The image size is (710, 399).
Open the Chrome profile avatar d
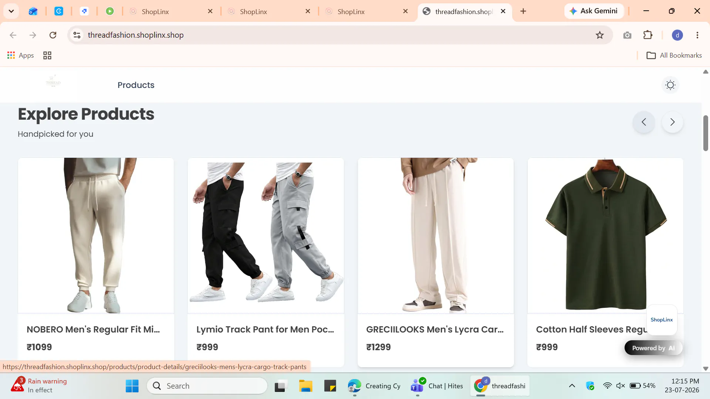coord(677,35)
